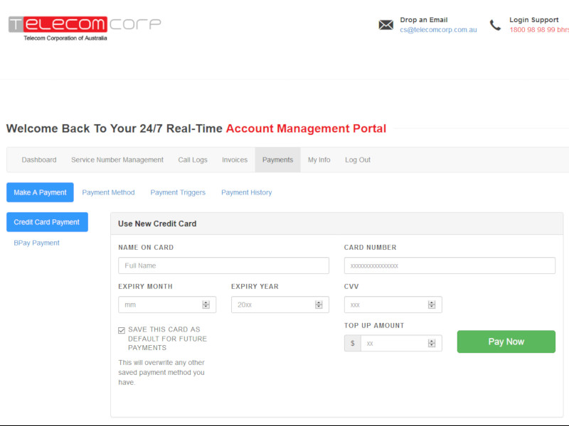Click the phone icon beside Login Support
Viewport: 569px width, 426px height.
[x=495, y=24]
